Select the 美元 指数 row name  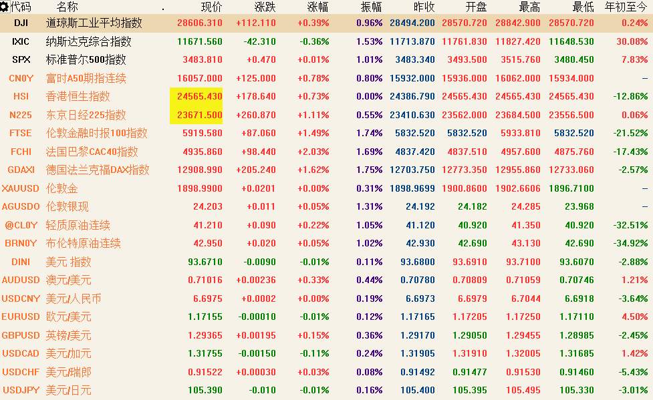pyautogui.click(x=68, y=262)
